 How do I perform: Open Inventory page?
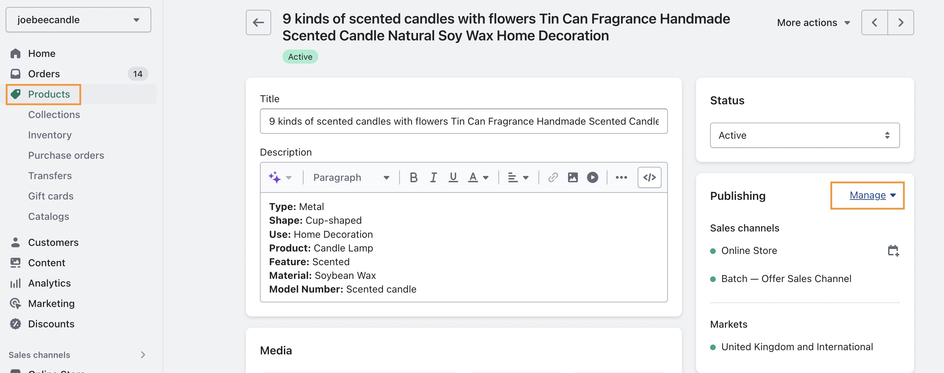[x=50, y=135]
